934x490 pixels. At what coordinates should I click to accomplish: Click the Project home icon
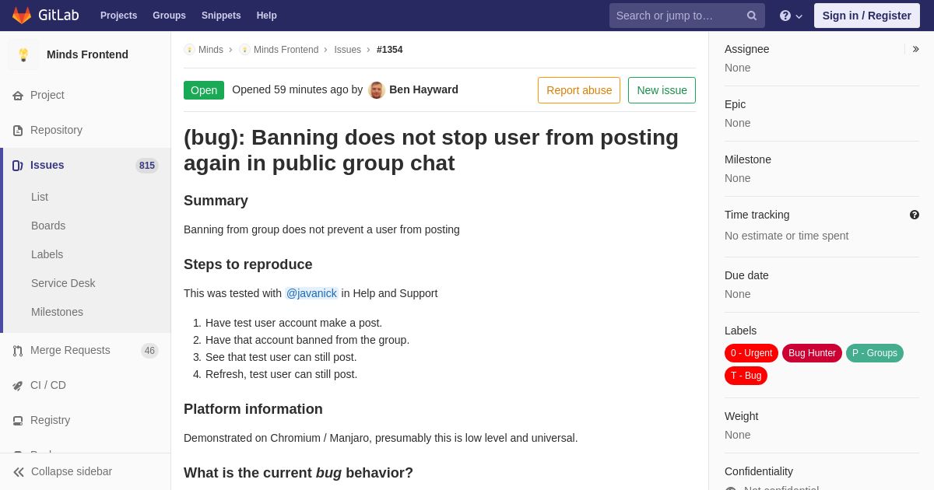point(18,96)
